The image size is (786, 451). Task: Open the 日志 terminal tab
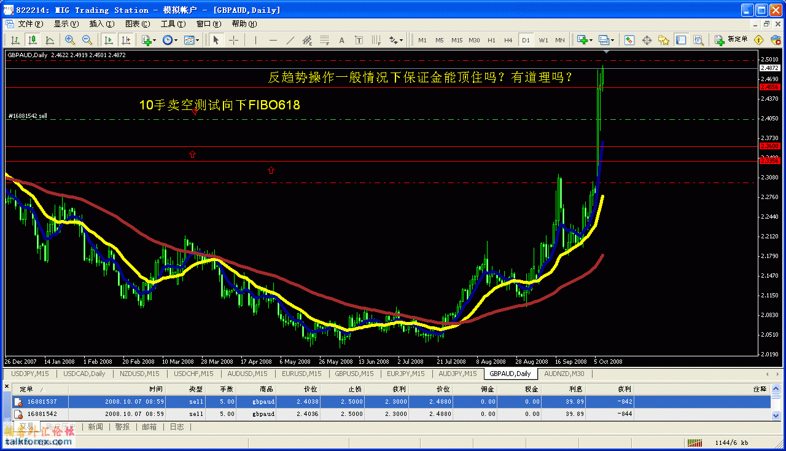176,426
